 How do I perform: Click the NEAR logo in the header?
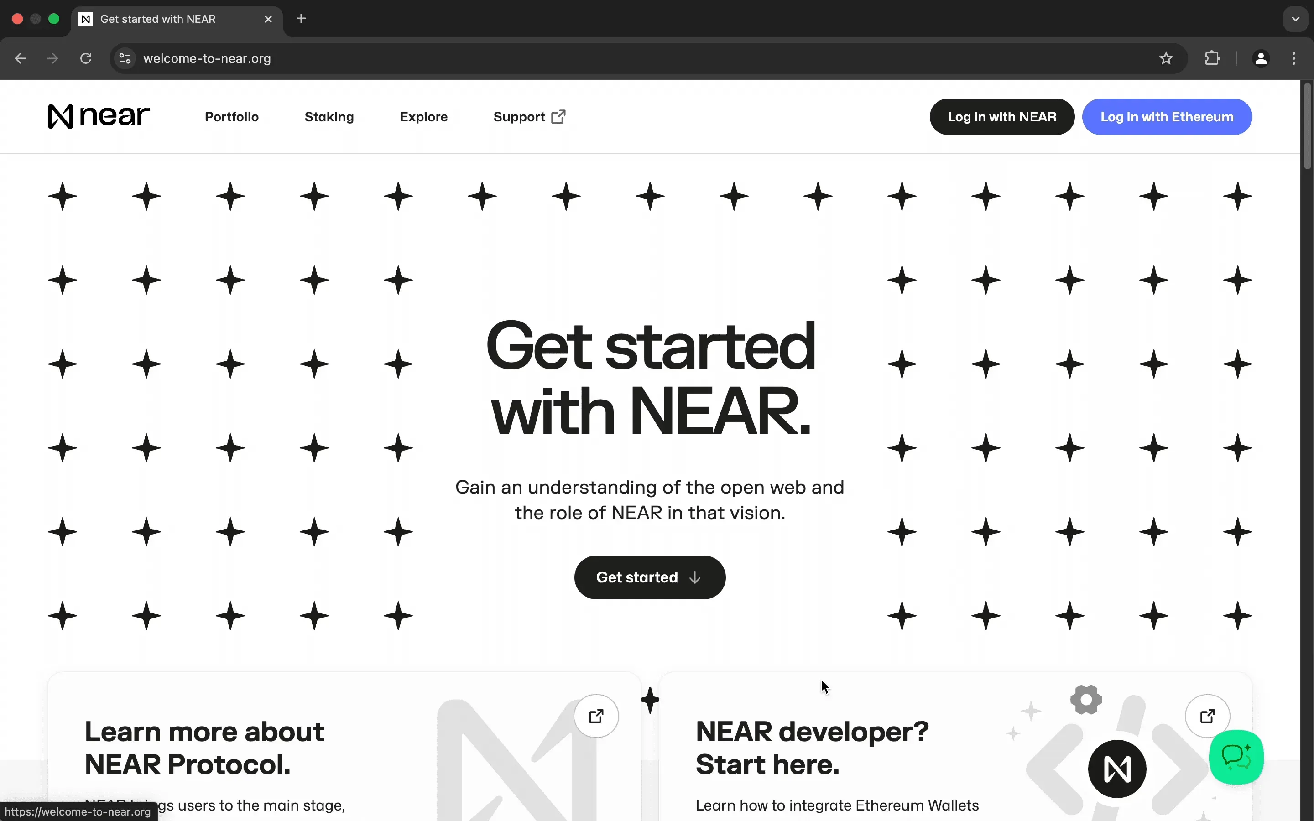pyautogui.click(x=99, y=116)
